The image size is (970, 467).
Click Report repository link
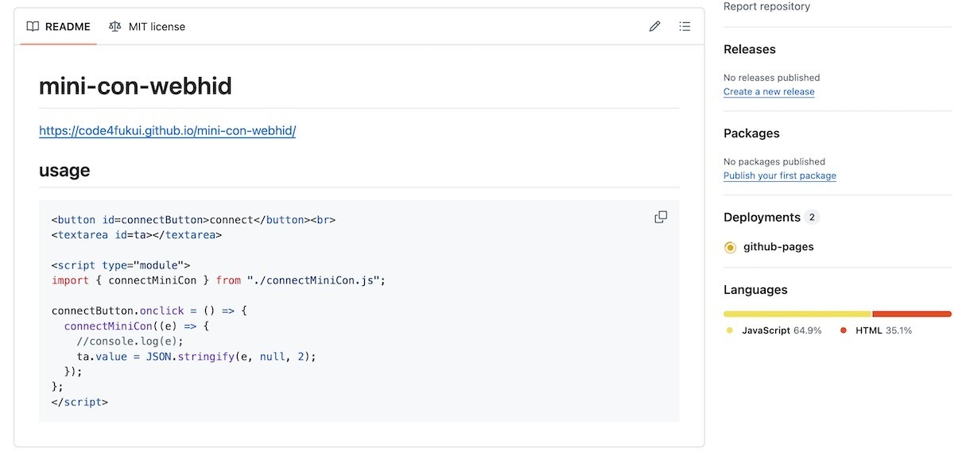point(766,6)
